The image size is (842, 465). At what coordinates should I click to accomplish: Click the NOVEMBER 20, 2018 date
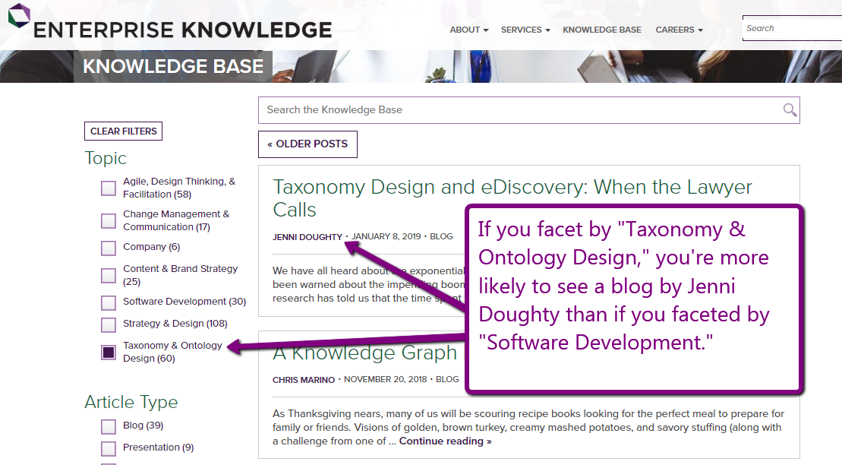click(386, 380)
